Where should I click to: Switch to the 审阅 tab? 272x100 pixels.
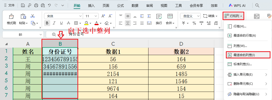pyautogui.click(x=149, y=6)
